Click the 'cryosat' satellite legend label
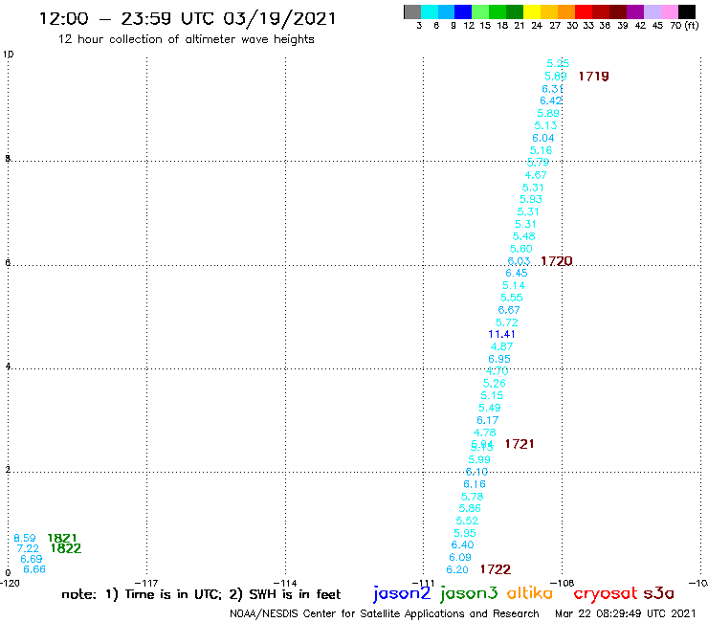Screen dimensions: 708x622 coord(605,593)
